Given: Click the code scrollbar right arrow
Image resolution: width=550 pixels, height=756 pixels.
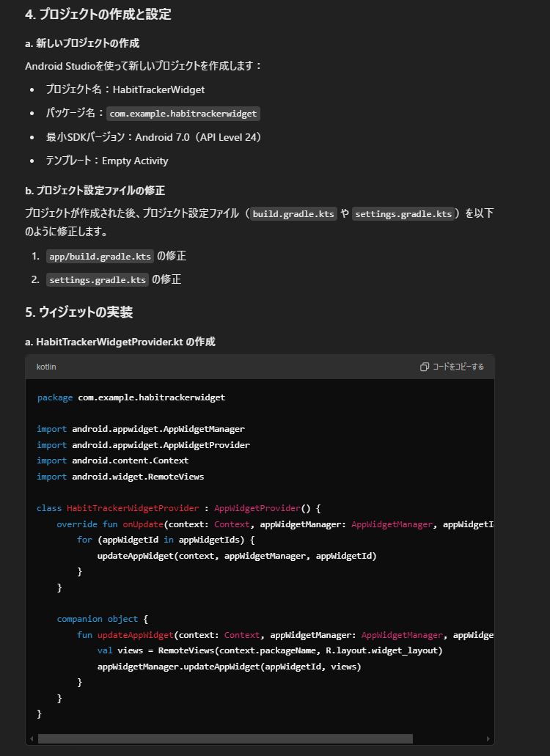Looking at the screenshot, I should [x=488, y=738].
